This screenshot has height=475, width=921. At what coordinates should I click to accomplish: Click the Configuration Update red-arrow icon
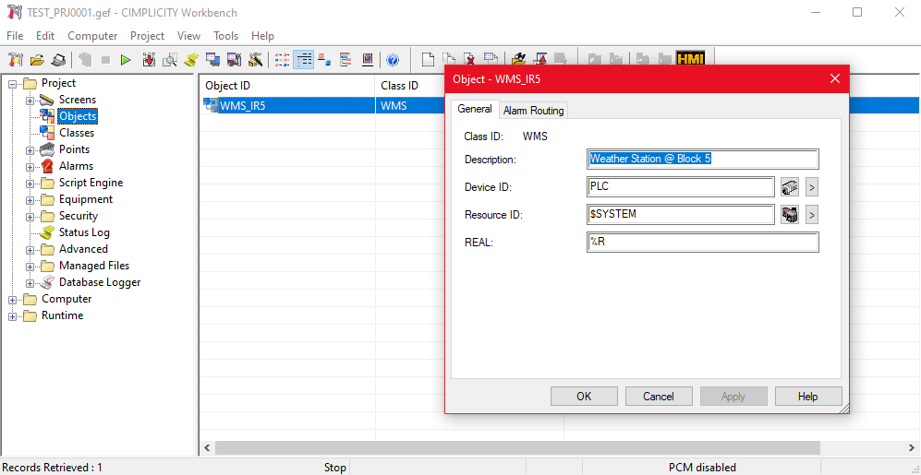tap(149, 59)
